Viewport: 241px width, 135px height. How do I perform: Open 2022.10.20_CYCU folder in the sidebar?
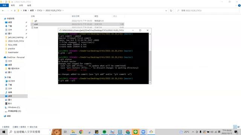point(16,41)
